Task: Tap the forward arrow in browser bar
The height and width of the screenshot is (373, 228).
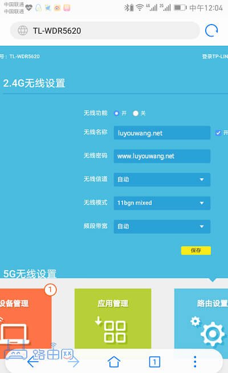Action: point(73,362)
